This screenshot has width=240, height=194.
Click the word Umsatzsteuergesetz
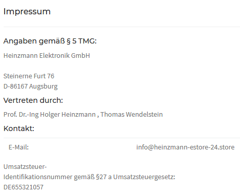click(144, 177)
